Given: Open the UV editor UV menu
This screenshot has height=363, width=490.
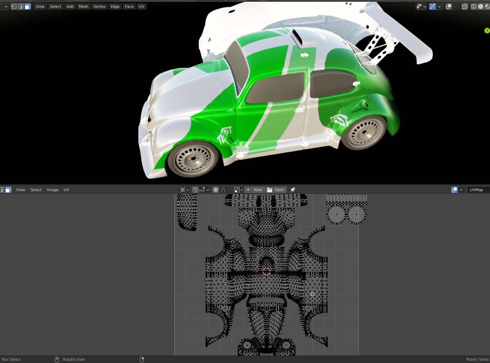Looking at the screenshot, I should tap(66, 190).
